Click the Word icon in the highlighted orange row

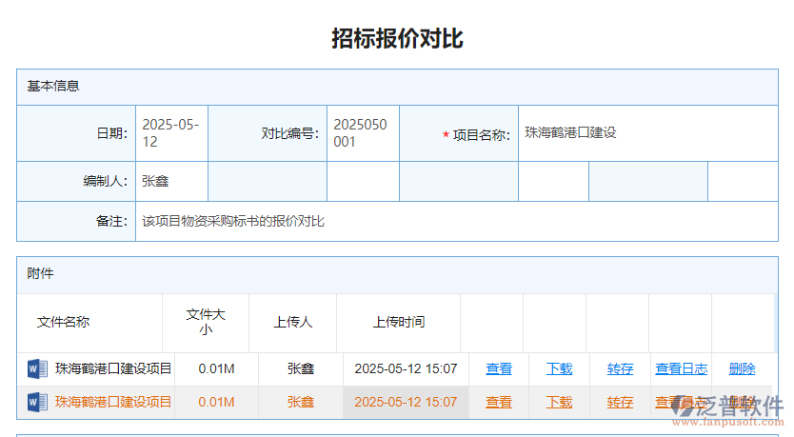[x=37, y=402]
